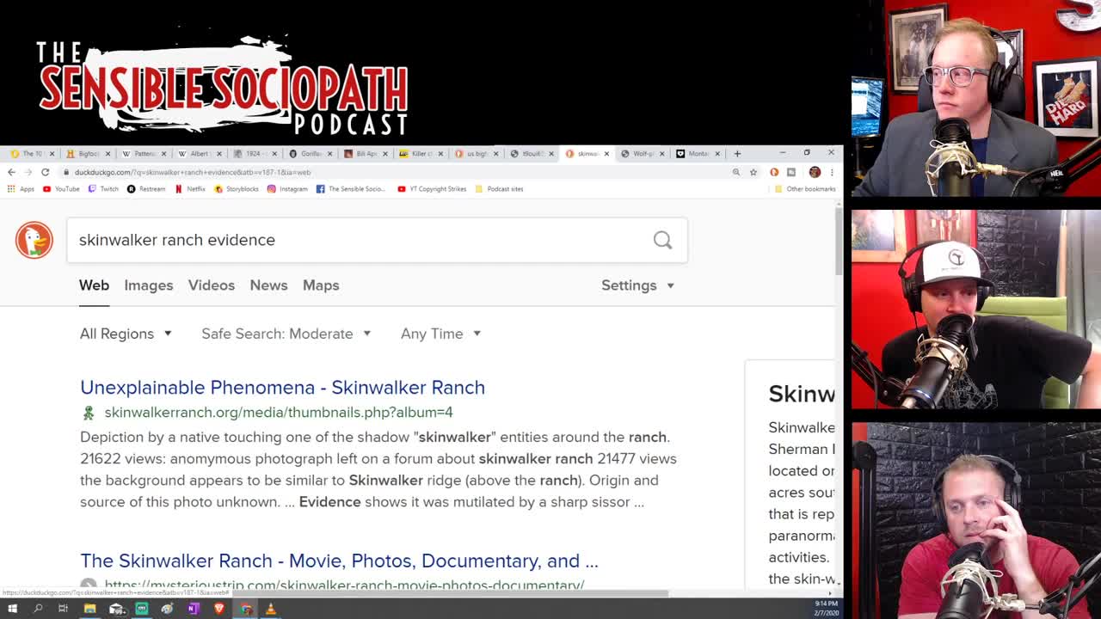1101x619 pixels.
Task: Expand the All Regions dropdown
Action: point(126,334)
